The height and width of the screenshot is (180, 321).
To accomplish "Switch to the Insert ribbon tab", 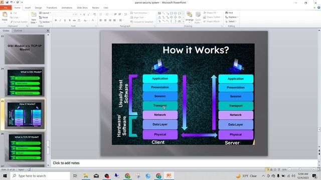I will pos(28,8).
